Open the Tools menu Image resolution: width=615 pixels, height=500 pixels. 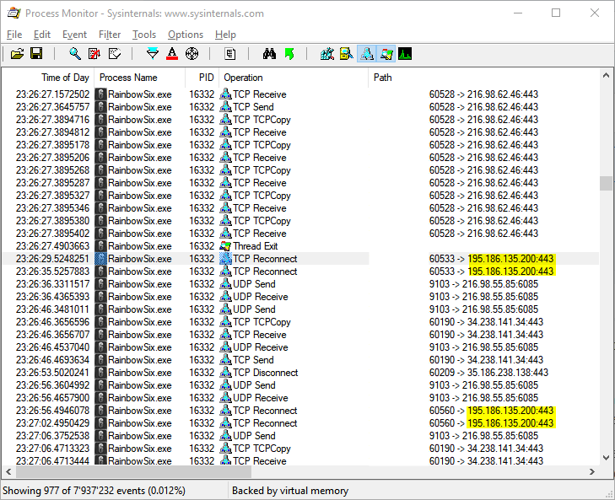[x=144, y=35]
